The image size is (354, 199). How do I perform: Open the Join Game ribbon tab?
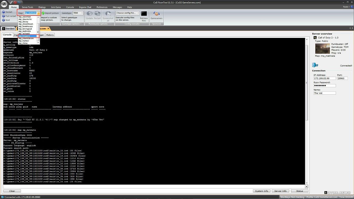point(56,7)
